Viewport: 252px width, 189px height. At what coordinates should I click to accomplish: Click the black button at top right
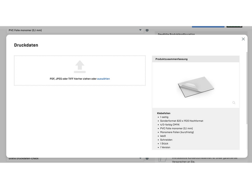[234, 27]
